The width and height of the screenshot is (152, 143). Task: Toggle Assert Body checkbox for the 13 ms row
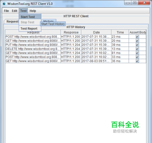point(137,49)
